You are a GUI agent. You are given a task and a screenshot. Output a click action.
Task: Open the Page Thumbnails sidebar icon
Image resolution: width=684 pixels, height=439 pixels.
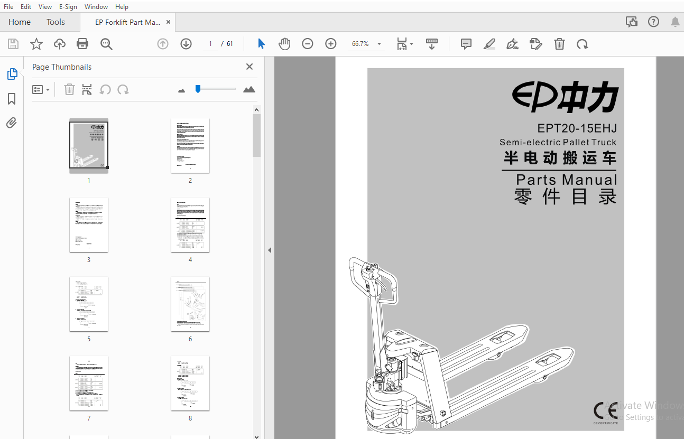coord(12,74)
